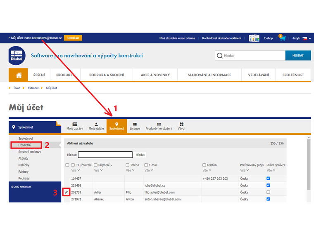Open the shopping cart icon
The width and height of the screenshot is (314, 235).
coord(282,38)
